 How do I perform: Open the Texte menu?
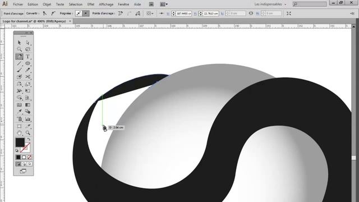pos(60,4)
